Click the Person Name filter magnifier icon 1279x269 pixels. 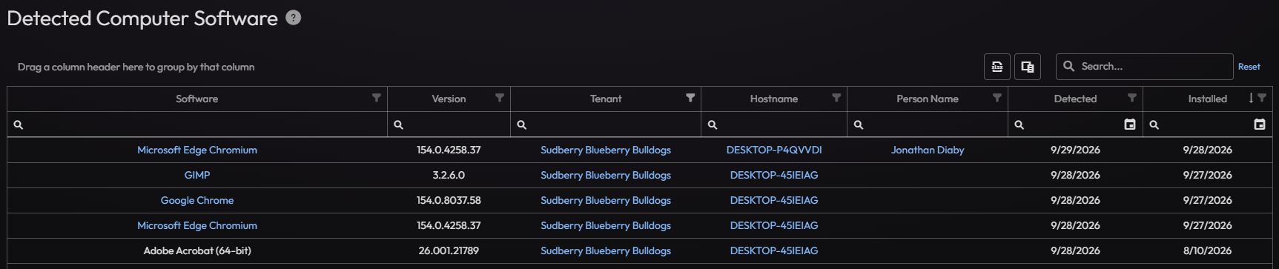[859, 125]
